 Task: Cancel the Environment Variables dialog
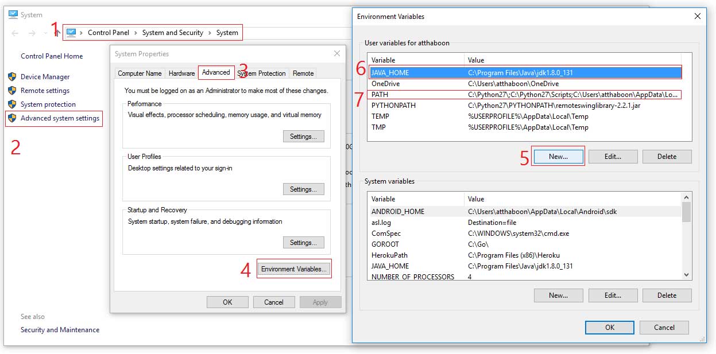point(664,328)
